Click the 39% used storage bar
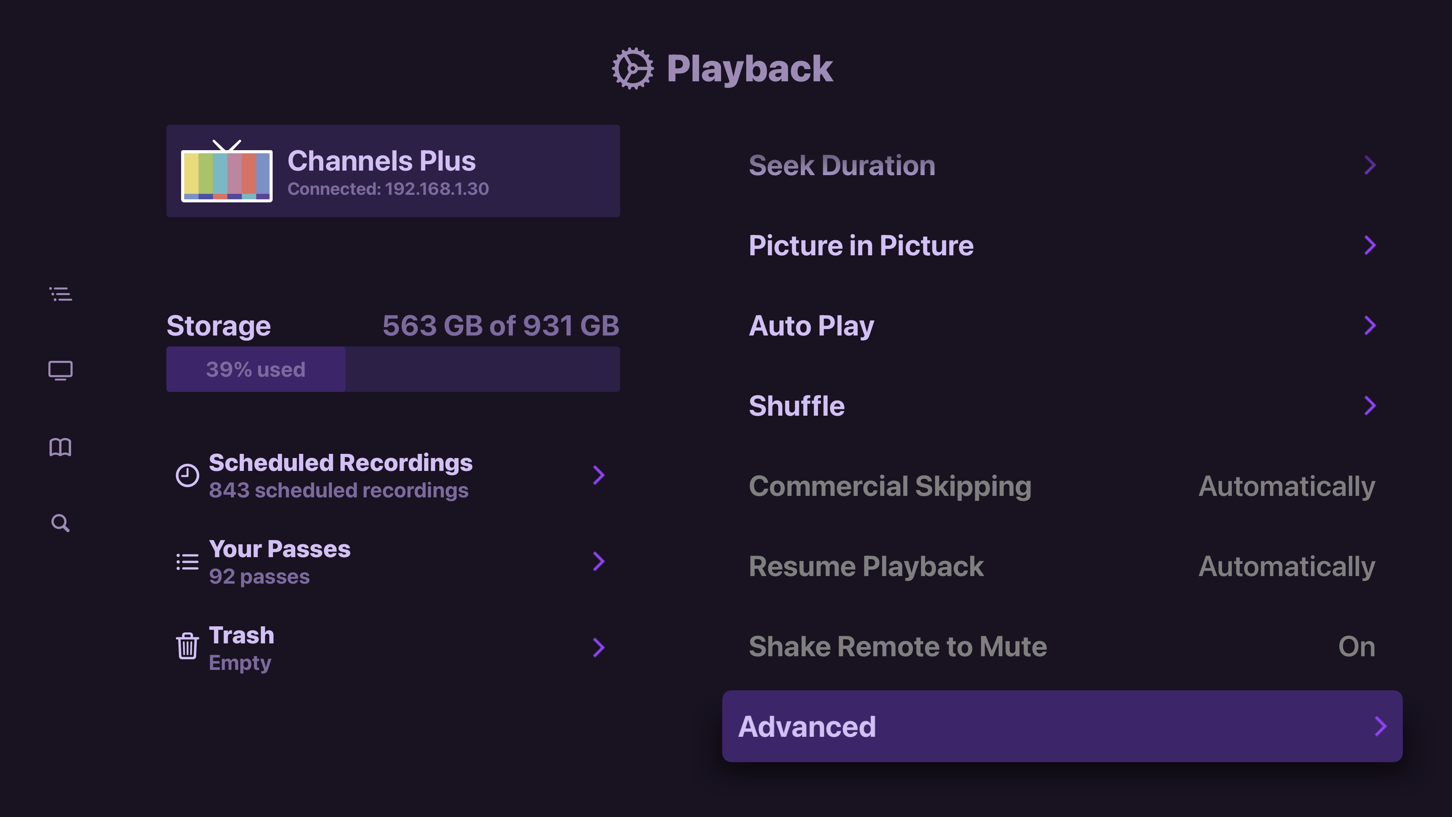The image size is (1452, 817). point(393,369)
